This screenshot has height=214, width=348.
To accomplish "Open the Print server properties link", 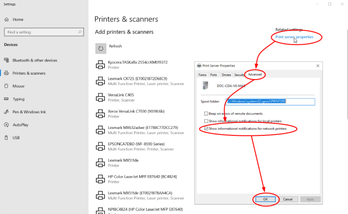I will [x=294, y=37].
